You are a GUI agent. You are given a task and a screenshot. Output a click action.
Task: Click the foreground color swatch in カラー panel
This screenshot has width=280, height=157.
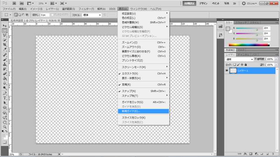pyautogui.click(x=228, y=29)
